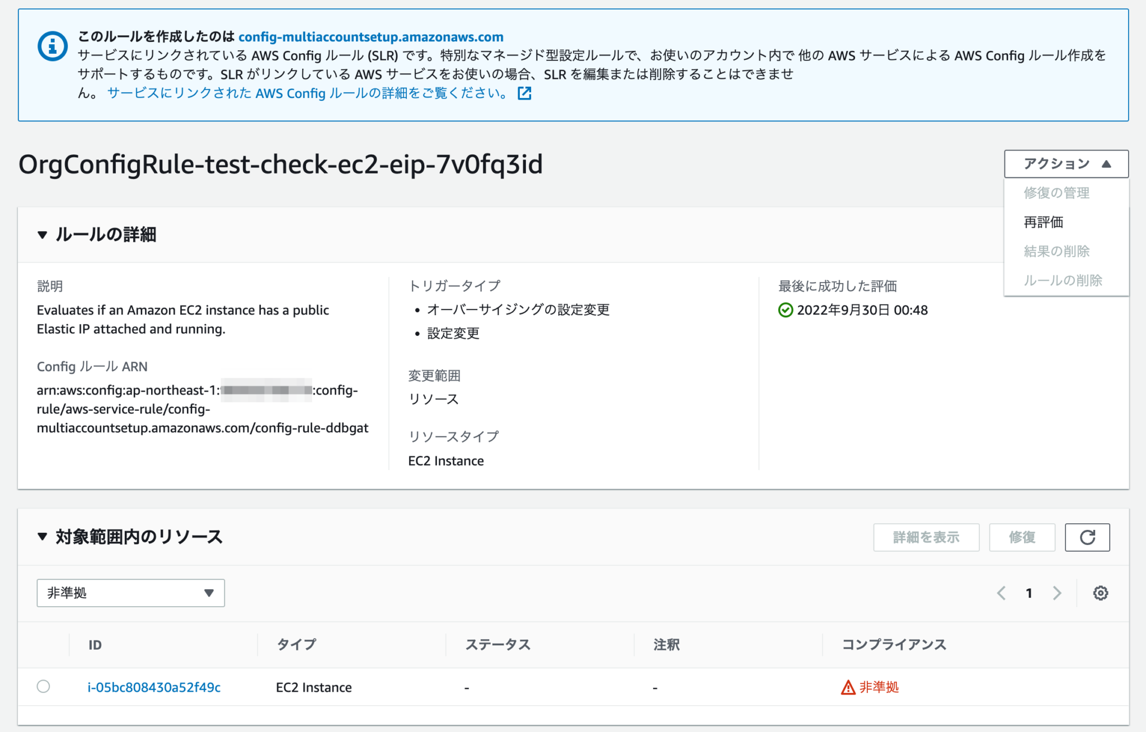
Task: Click the info icon in the SLR notice banner
Action: (x=51, y=46)
